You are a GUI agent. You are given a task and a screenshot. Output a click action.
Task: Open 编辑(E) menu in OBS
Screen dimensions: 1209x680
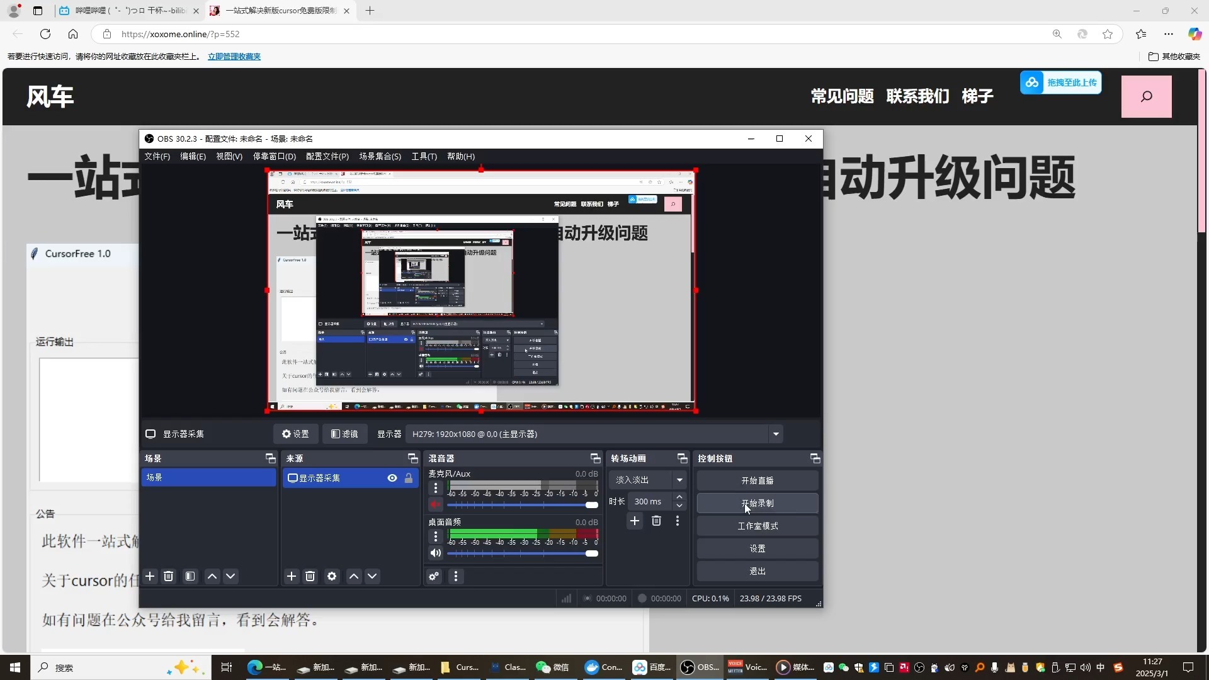[193, 156]
